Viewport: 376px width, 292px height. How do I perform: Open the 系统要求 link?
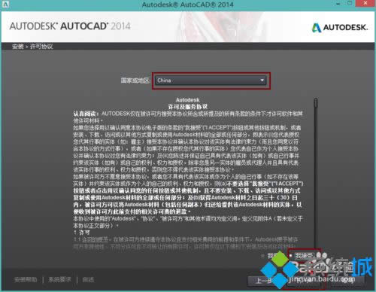tap(59, 279)
